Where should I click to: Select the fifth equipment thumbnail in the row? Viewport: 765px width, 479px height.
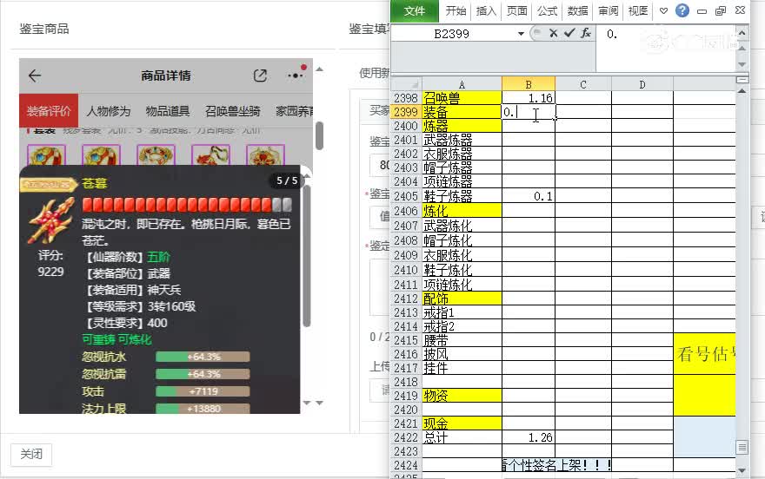(265, 155)
